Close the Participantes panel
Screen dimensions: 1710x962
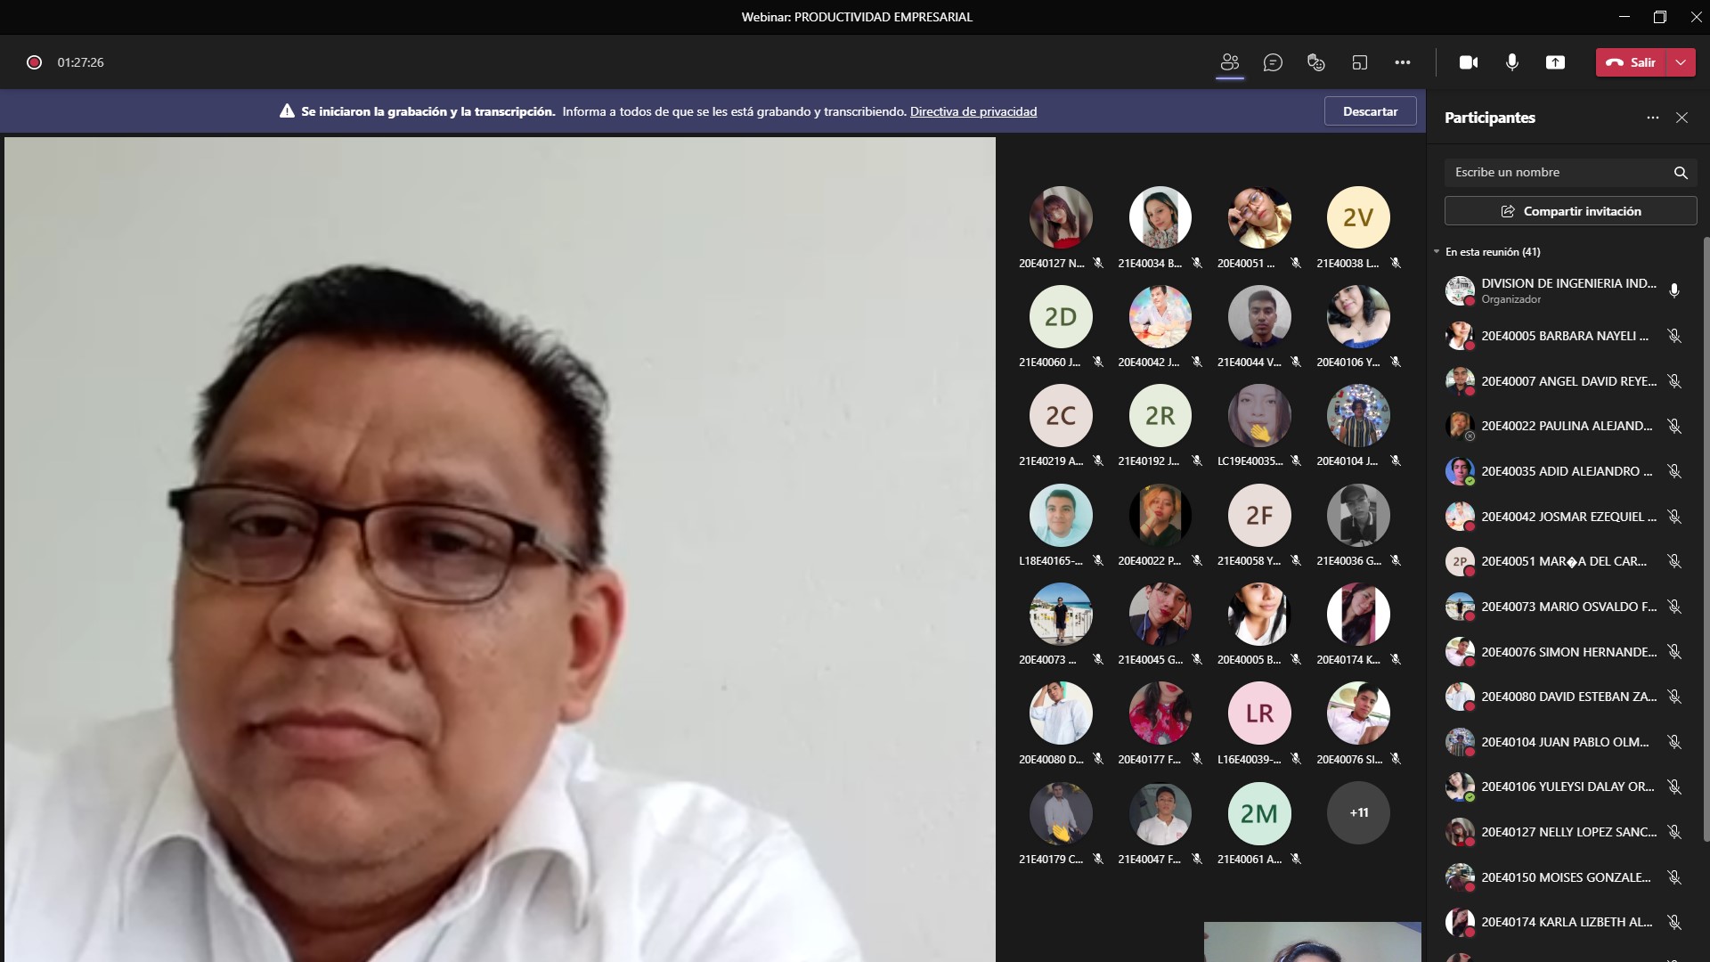(x=1681, y=118)
